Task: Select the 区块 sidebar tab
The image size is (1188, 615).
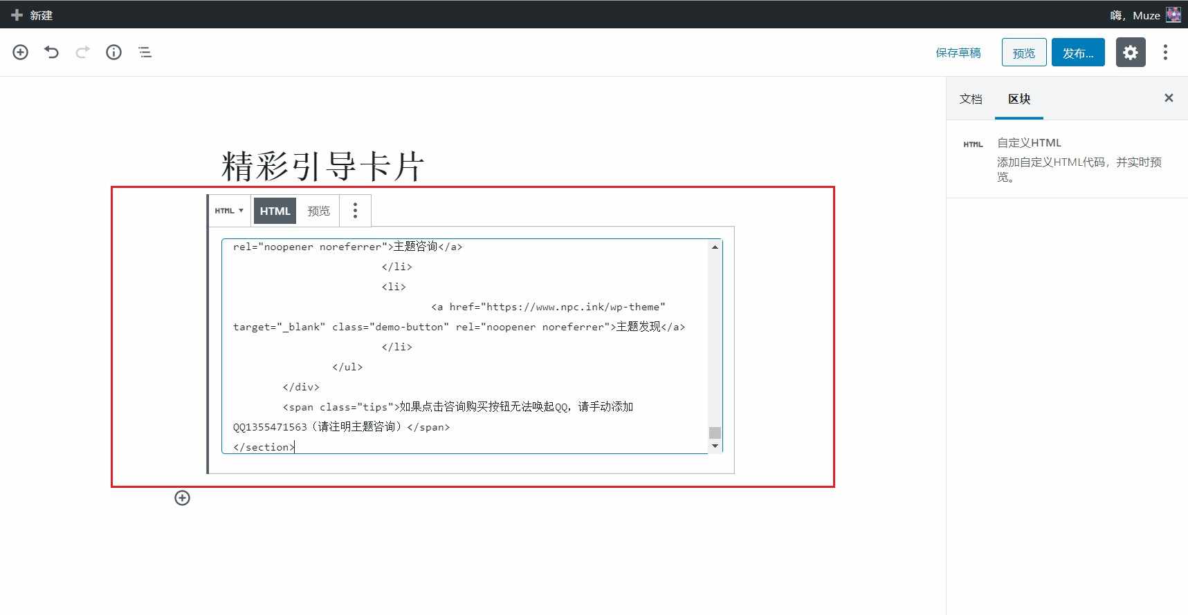Action: (1019, 99)
